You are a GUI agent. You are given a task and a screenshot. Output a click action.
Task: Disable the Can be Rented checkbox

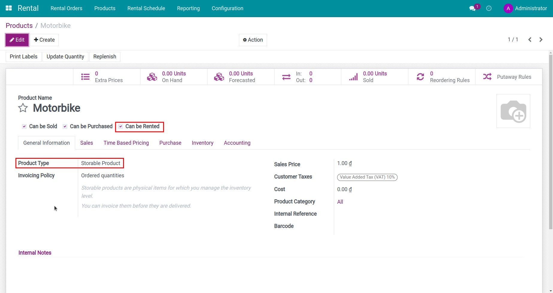(121, 126)
